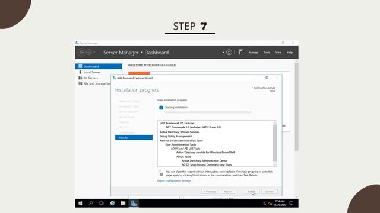380x213 pixels.
Task: Click 'Role Administration Tools' in the list
Action: click(180, 144)
